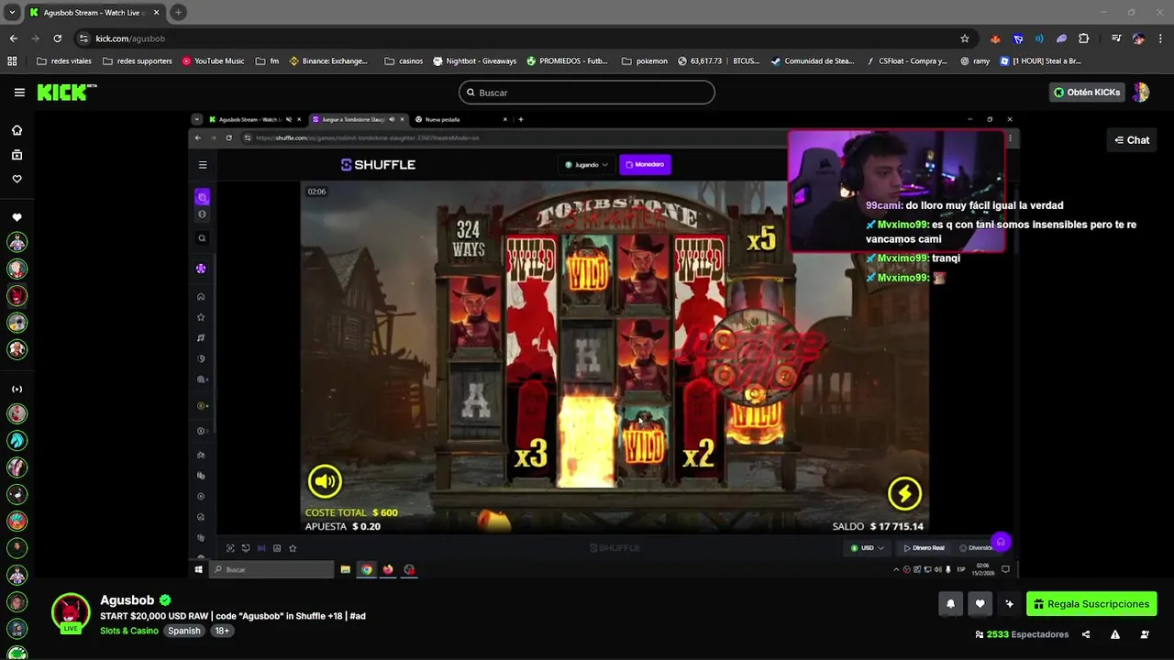Open the purple Phantom ghost extension icon
Screen dimensions: 1174x660
tap(1061, 38)
